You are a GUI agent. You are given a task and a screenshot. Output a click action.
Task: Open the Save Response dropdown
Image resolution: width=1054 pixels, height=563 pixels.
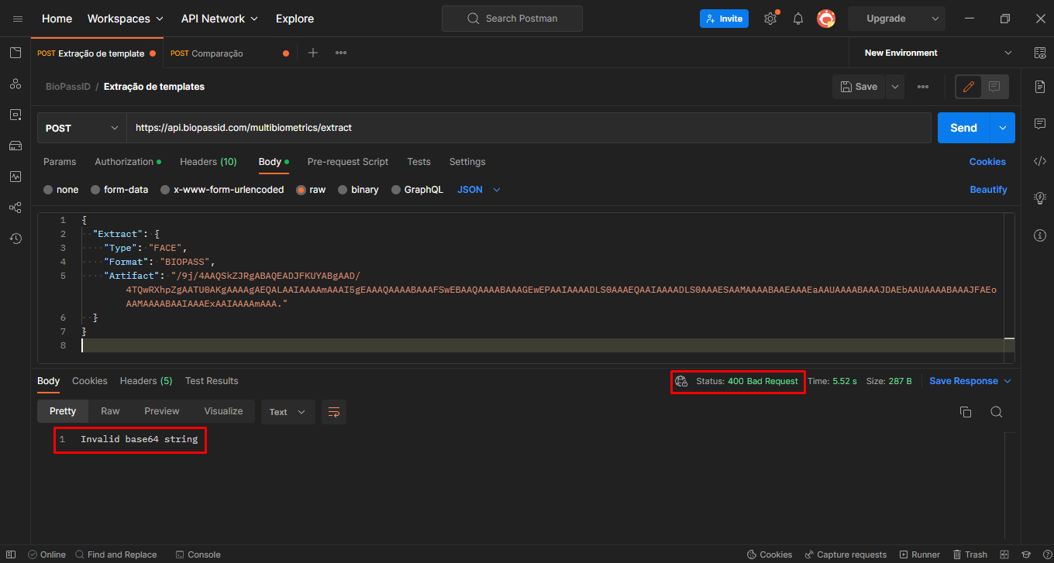(x=970, y=381)
